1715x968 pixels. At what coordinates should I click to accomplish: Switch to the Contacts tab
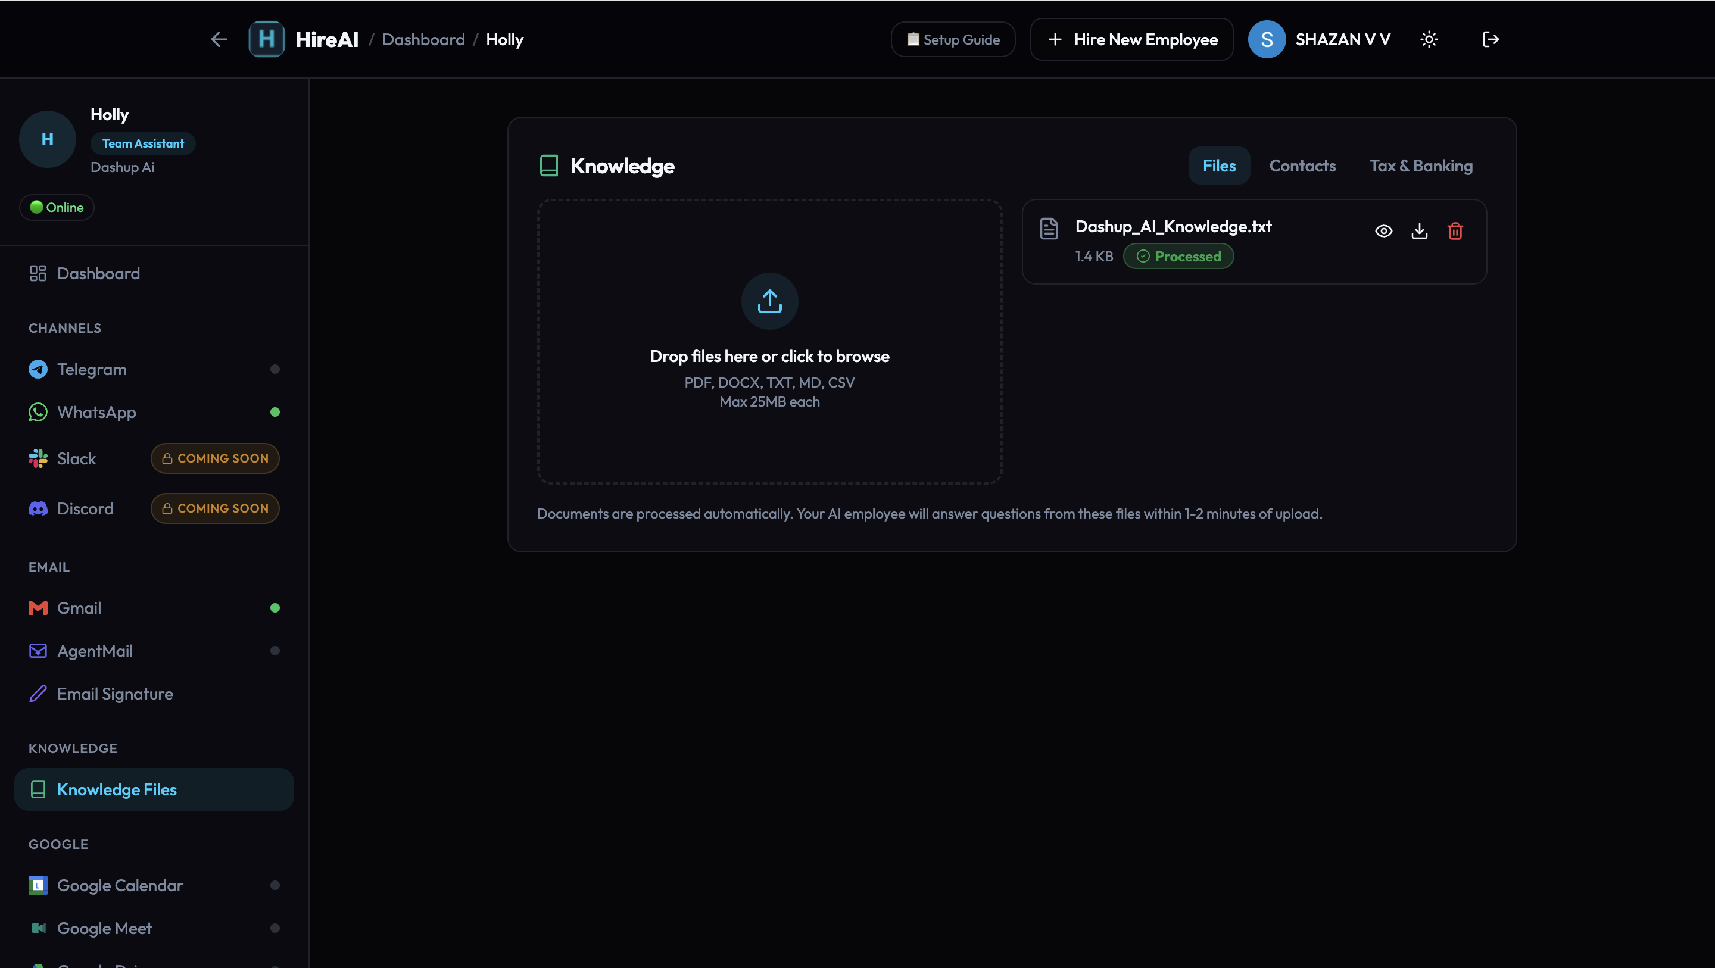pos(1302,166)
